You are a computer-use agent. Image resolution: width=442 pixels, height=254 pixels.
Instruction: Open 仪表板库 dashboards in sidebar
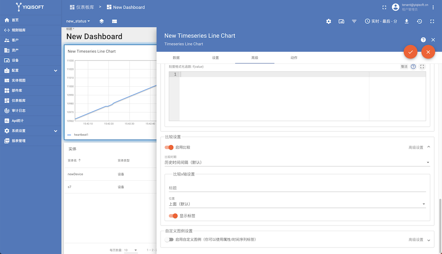point(31,100)
